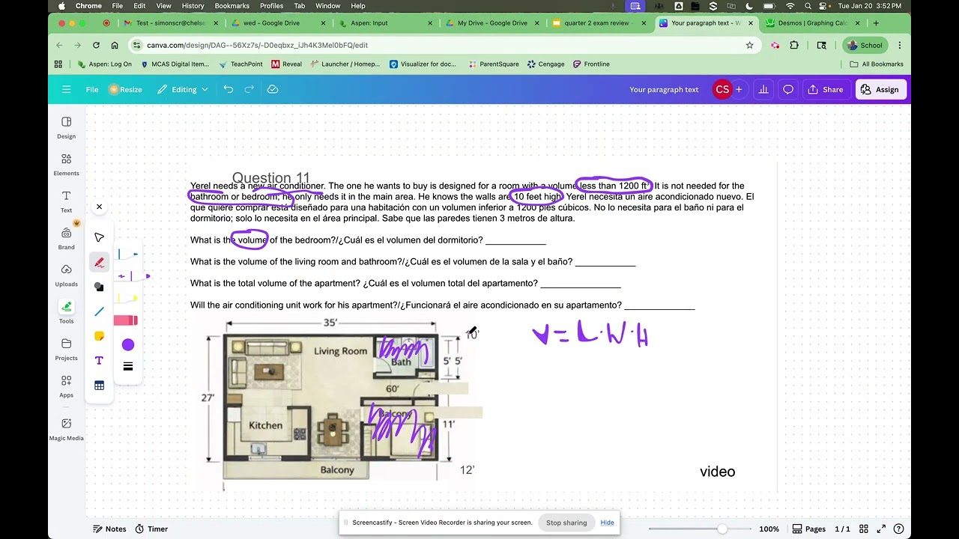Expand the Editing mode dropdown
This screenshot has width=959, height=539.
click(183, 89)
